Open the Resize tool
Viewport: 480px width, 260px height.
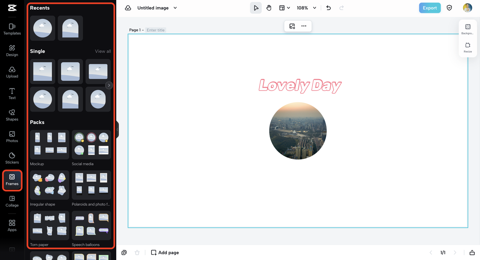point(468,48)
